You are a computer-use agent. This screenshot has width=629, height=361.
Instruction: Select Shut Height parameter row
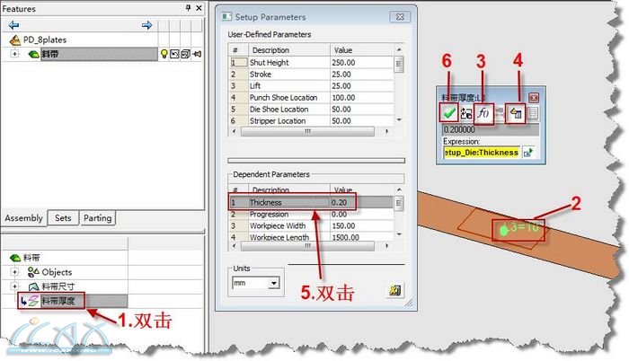click(x=311, y=63)
